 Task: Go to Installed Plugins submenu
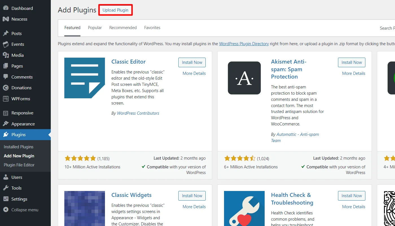click(19, 147)
